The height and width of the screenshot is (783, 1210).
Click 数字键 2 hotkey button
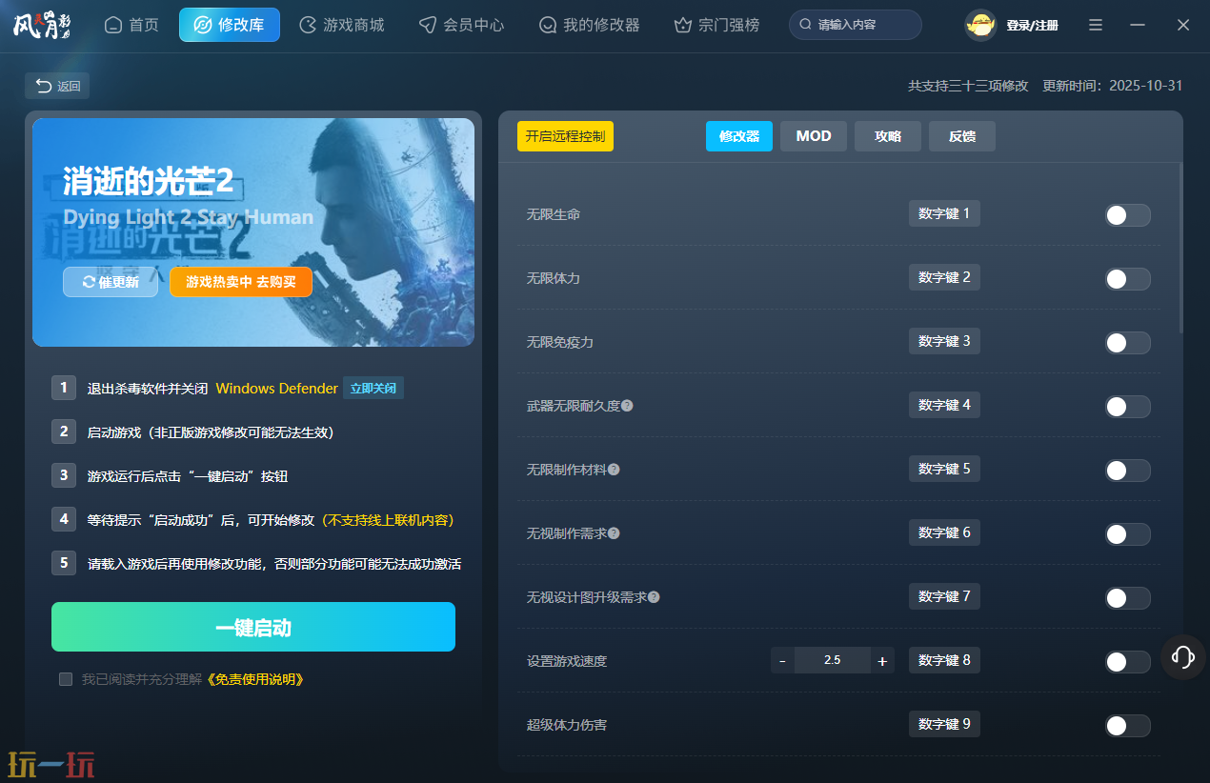click(944, 277)
